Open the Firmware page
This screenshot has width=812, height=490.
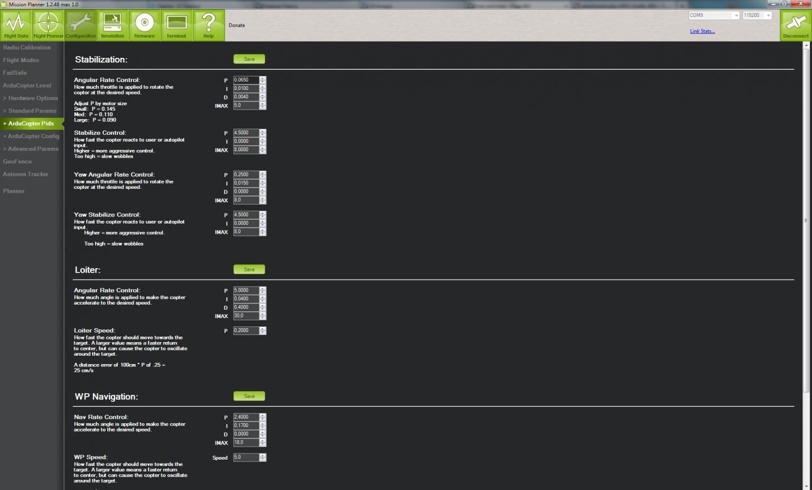tap(145, 25)
